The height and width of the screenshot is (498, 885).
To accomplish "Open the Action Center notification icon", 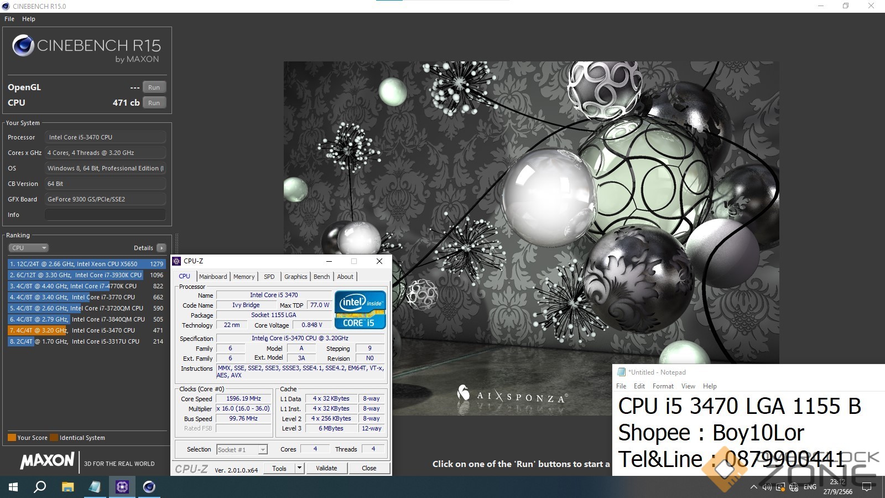I will click(867, 487).
